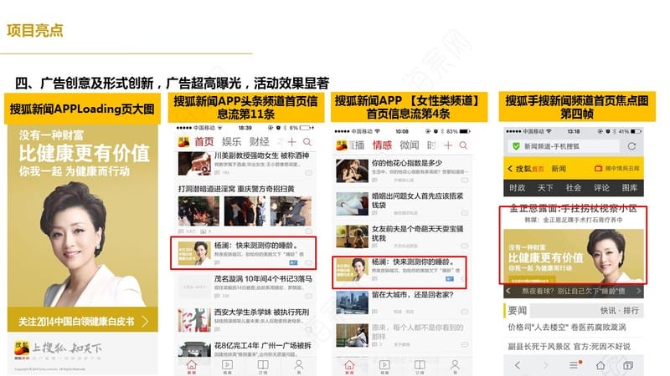The image size is (670, 376).
Task: Open the 社会 navigation tab
Action: [574, 187]
